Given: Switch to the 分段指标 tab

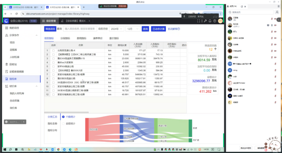Looking at the screenshot, I should click(65, 38).
